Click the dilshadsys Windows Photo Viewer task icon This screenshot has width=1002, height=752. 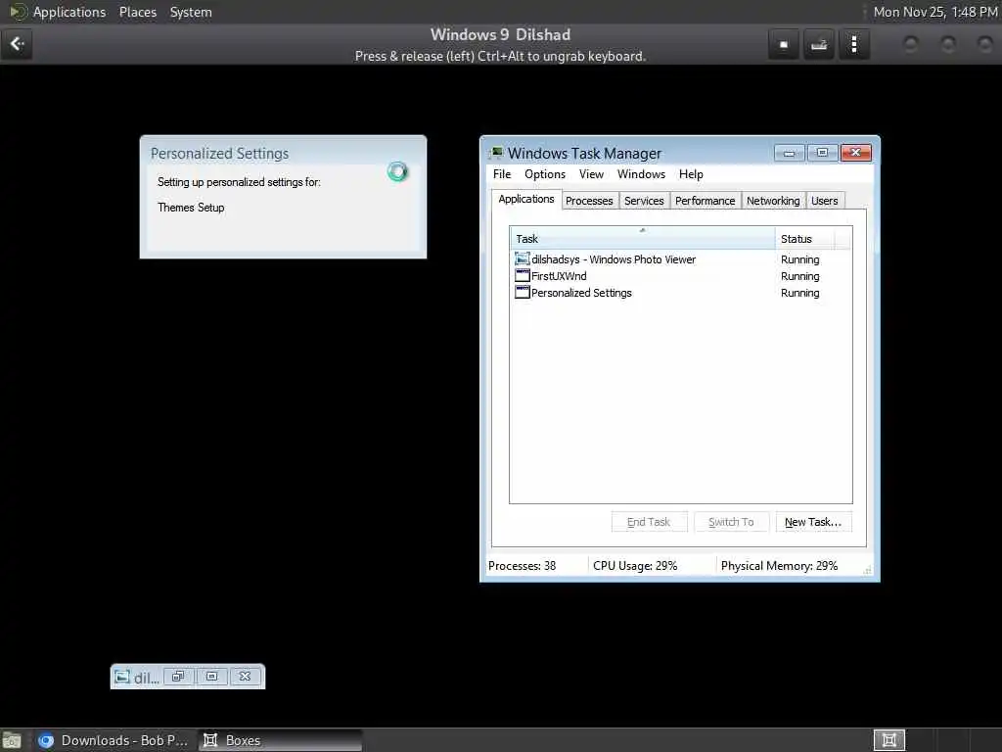523,258
